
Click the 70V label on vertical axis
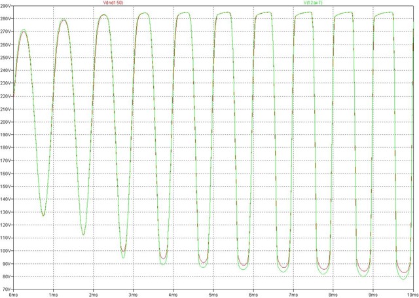[x=7, y=289]
